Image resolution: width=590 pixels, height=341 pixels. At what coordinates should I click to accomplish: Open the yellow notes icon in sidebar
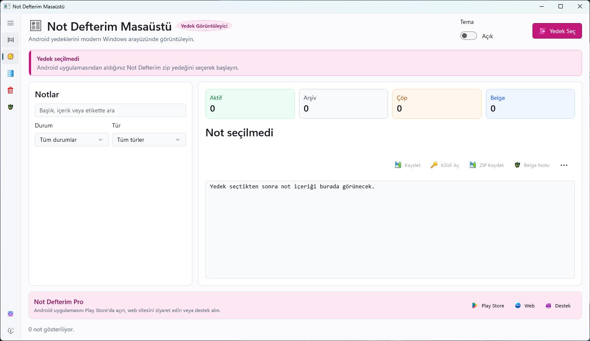click(10, 57)
